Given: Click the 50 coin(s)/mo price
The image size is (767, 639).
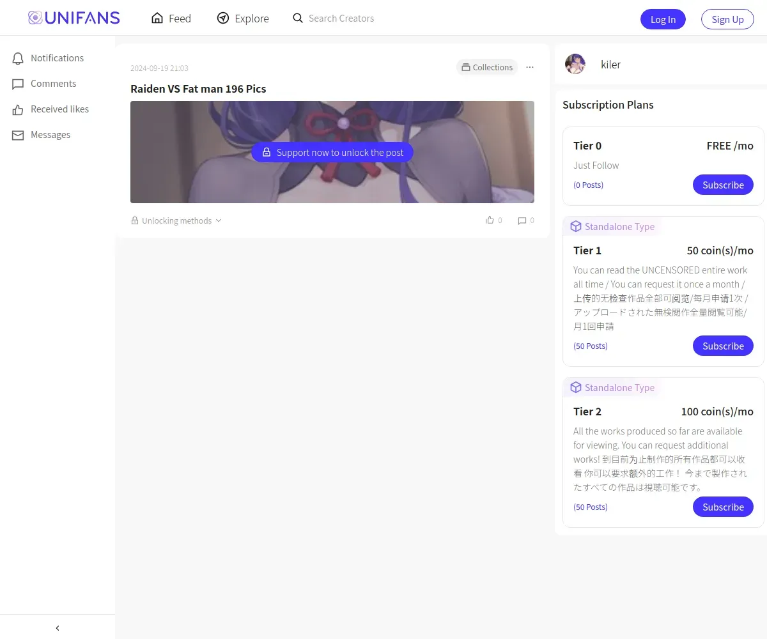Looking at the screenshot, I should [x=720, y=250].
